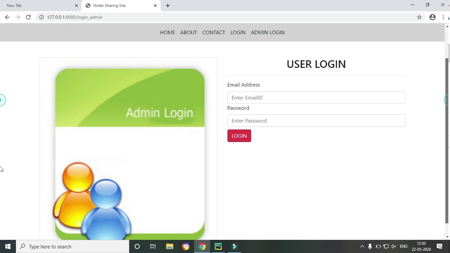Open Task View on taskbar
Image resolution: width=450 pixels, height=253 pixels.
pyautogui.click(x=153, y=247)
